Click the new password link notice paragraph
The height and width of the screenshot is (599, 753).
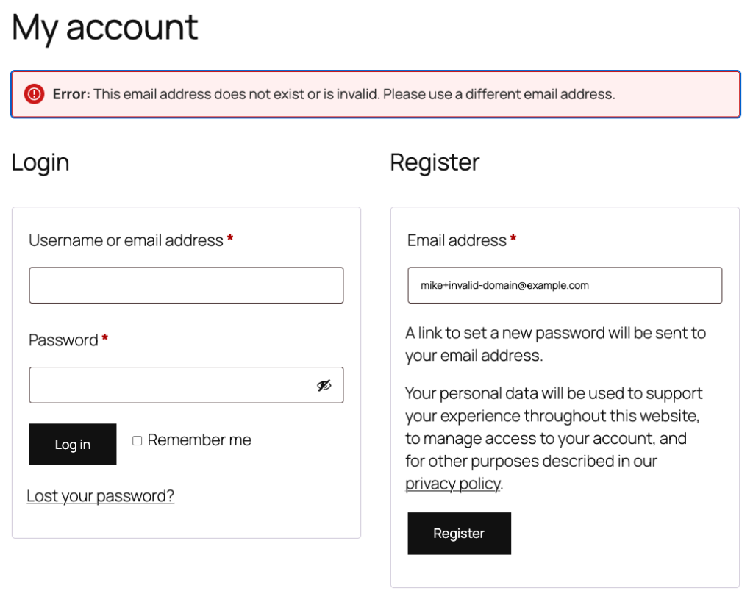point(555,344)
